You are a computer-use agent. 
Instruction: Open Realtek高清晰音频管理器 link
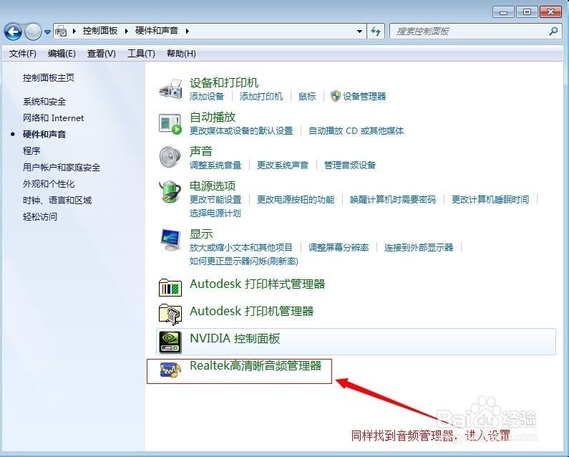pos(256,365)
